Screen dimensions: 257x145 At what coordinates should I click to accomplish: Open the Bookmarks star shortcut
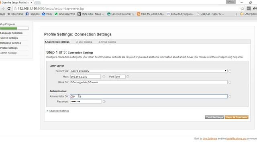pyautogui.click(x=15, y=14)
